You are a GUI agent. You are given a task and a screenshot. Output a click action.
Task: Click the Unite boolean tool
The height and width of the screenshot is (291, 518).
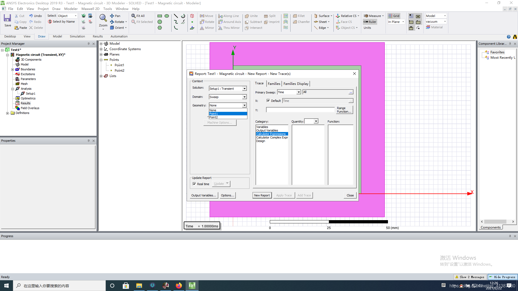251,16
